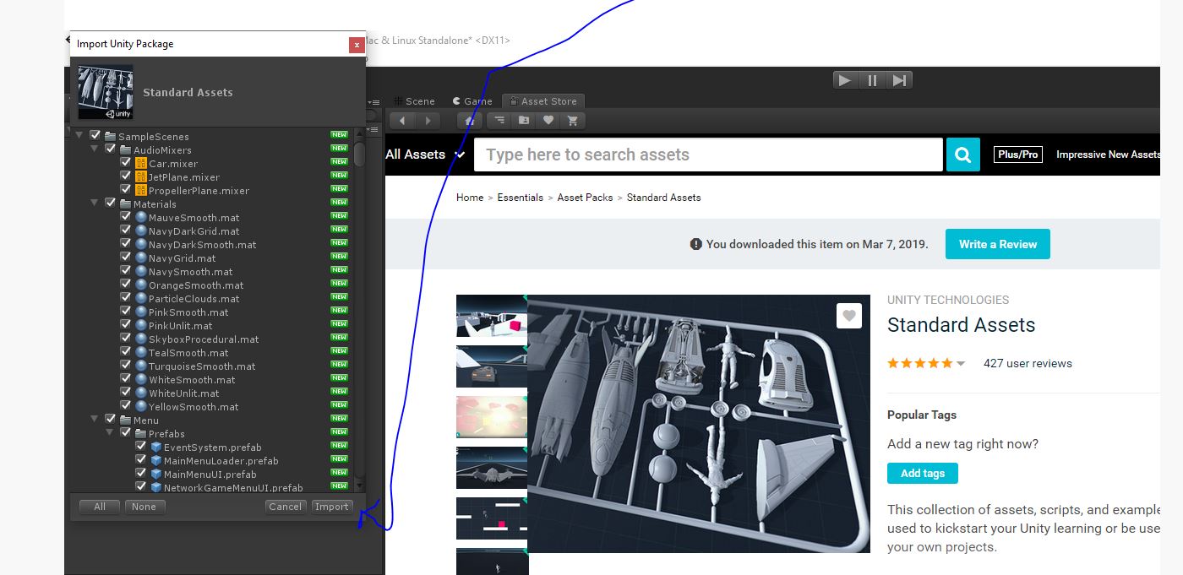The image size is (1183, 575).
Task: Go to Essentials in the breadcrumb
Action: 521,198
